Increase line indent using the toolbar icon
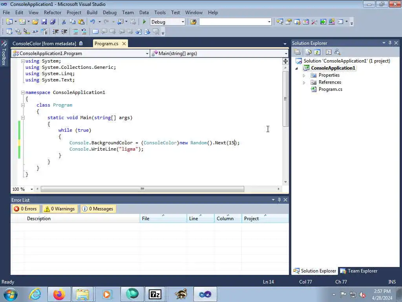Image resolution: width=402 pixels, height=302 pixels. (64, 31)
